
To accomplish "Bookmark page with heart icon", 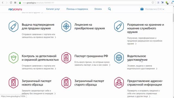I will (153, 3).
